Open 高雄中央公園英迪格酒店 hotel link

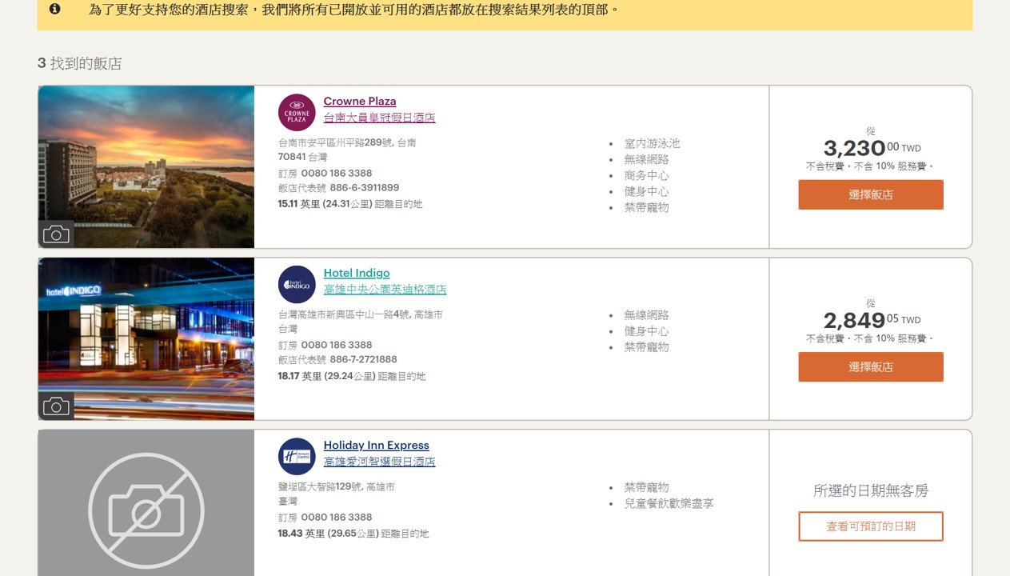pos(385,290)
